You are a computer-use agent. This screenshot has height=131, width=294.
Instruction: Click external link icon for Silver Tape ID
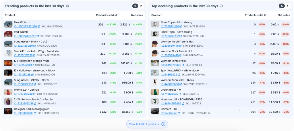pyautogui.click(x=181, y=27)
